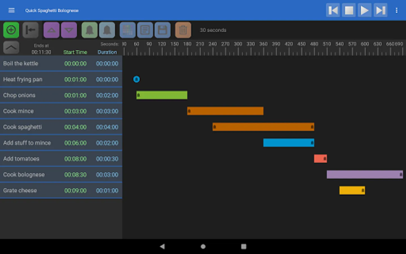Select the Boil the kettle row
Image resolution: width=406 pixels, height=254 pixels.
click(61, 63)
